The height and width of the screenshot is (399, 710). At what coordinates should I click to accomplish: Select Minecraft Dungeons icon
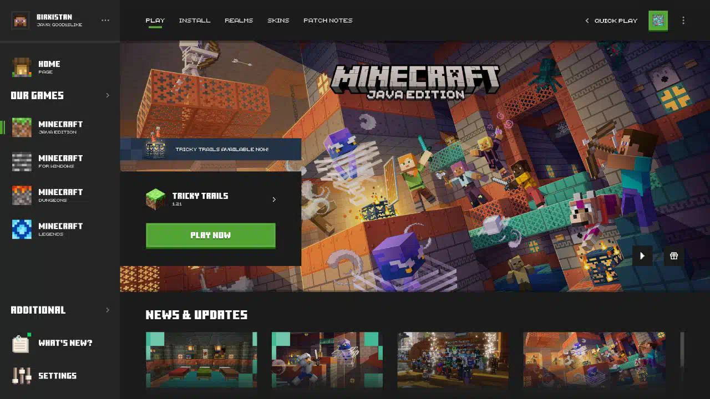click(22, 195)
